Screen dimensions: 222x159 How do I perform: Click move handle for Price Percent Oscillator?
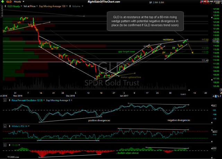pyautogui.click(x=9, y=100)
